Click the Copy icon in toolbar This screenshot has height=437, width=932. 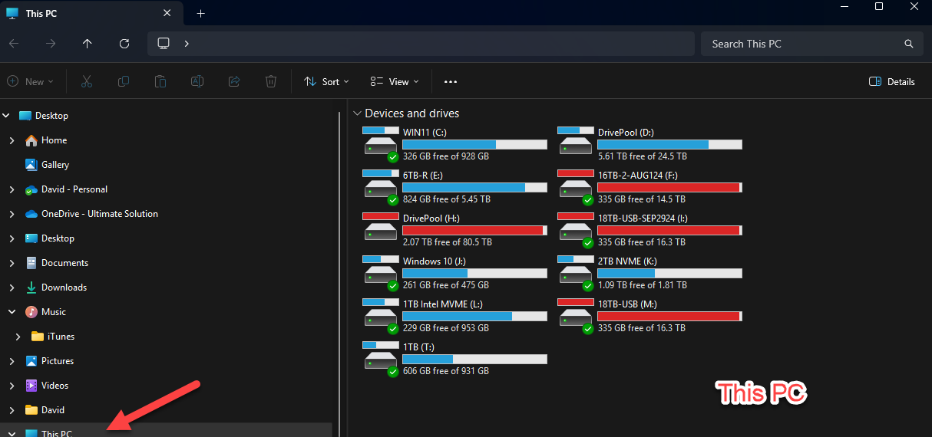(124, 81)
